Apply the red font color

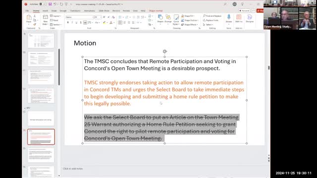pyautogui.click(x=111, y=22)
